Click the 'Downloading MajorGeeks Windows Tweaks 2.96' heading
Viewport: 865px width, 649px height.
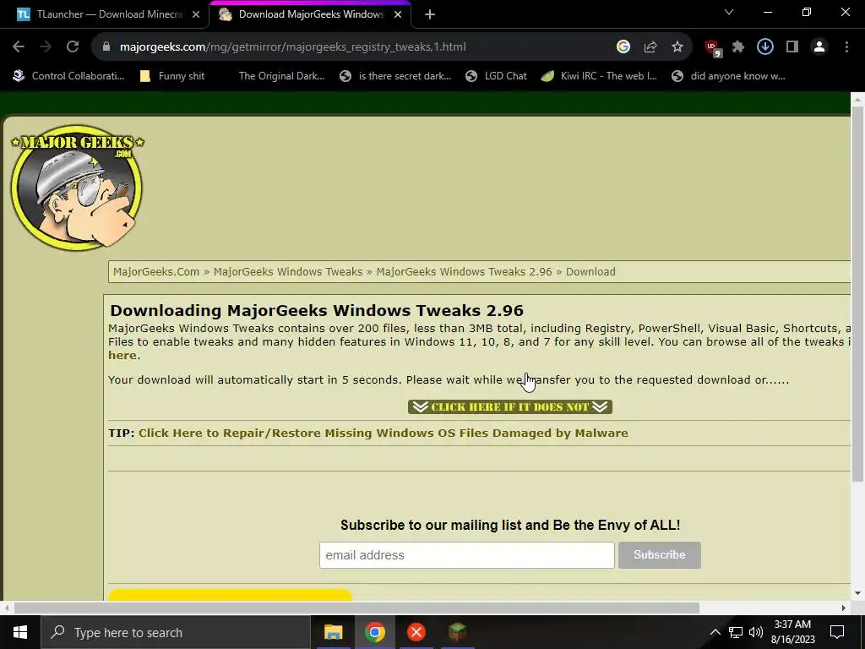click(317, 311)
